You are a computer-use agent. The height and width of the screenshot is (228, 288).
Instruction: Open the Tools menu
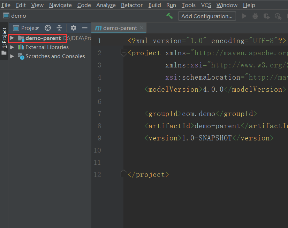pos(188,5)
